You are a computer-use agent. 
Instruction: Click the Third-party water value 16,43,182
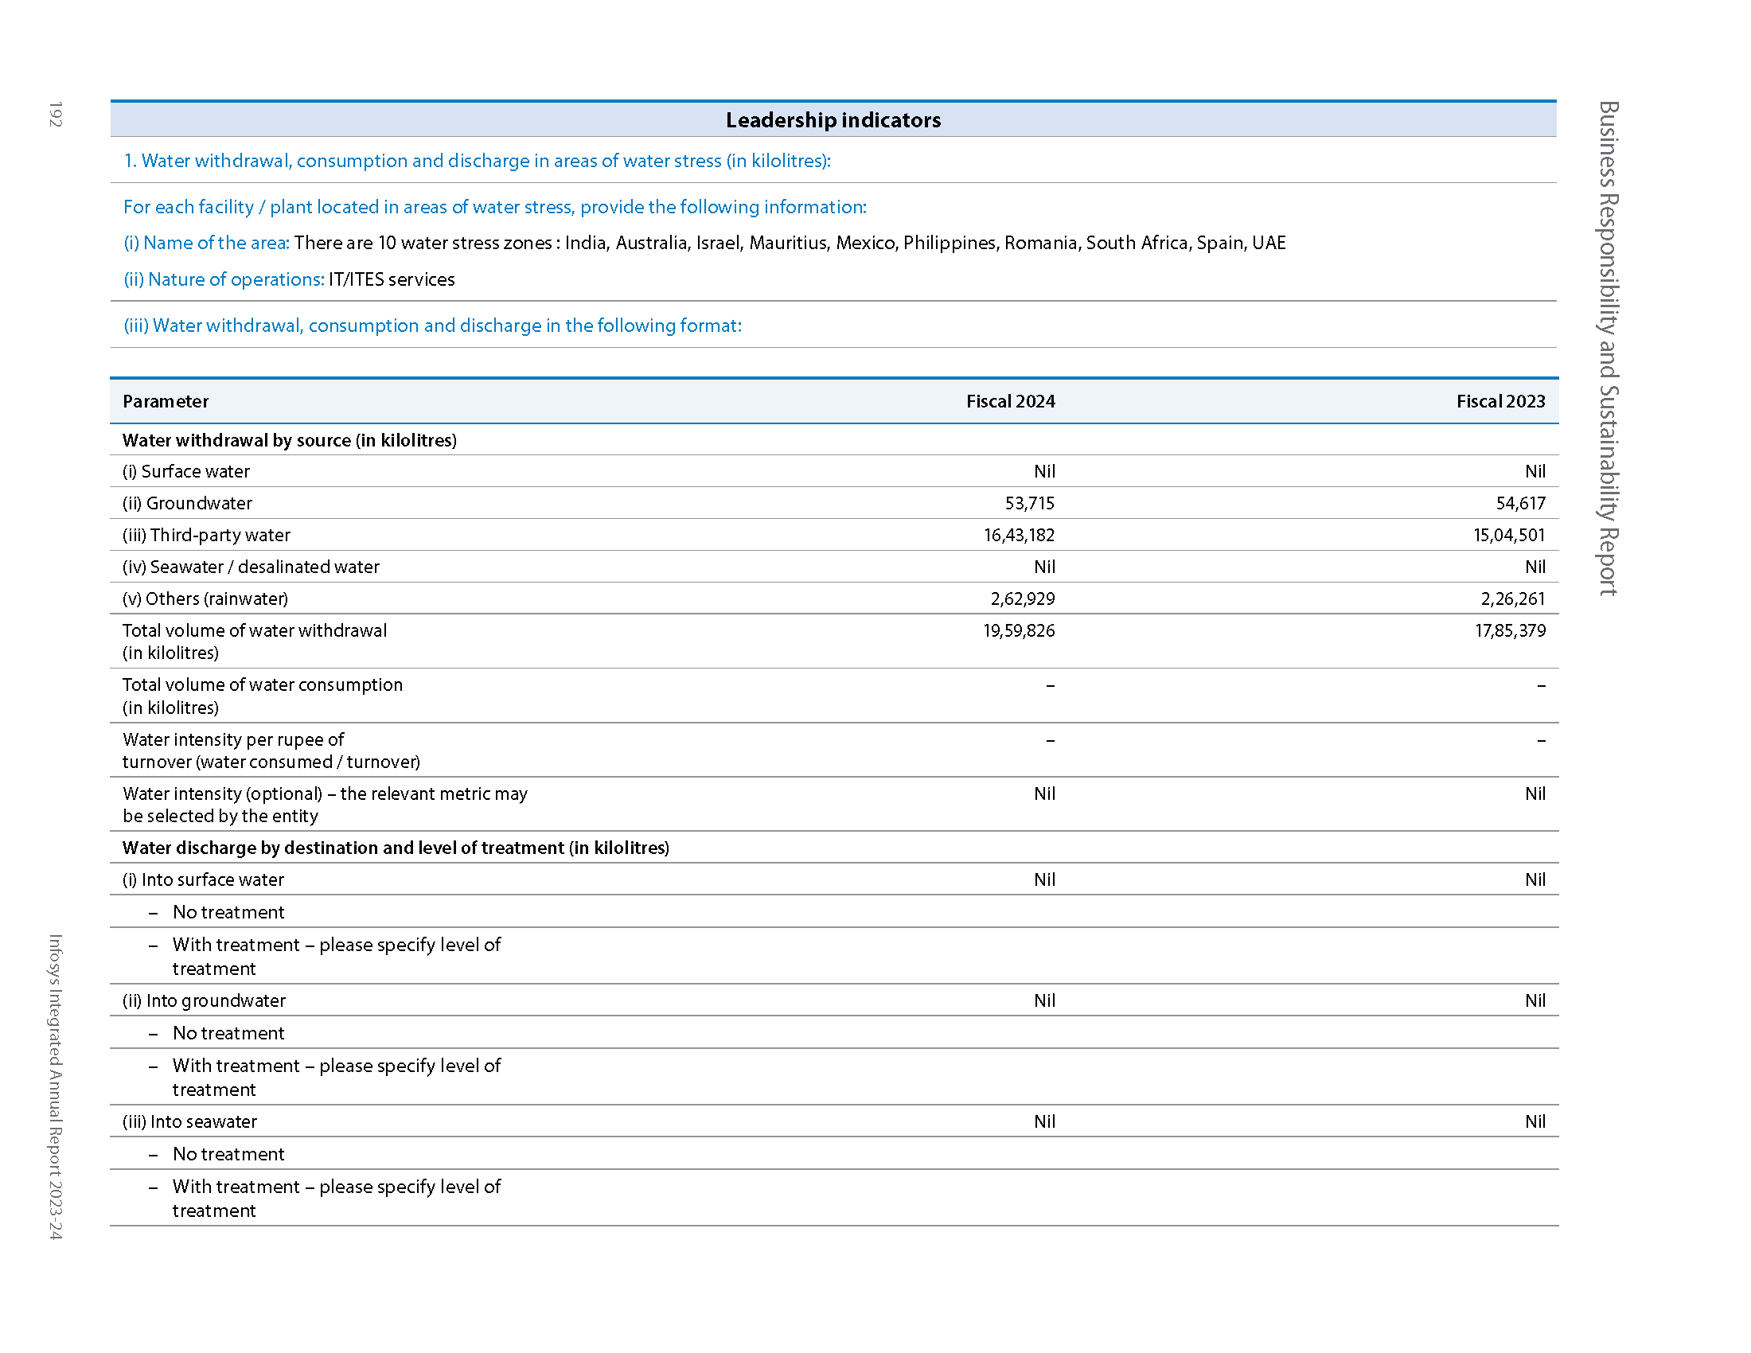click(x=1019, y=536)
